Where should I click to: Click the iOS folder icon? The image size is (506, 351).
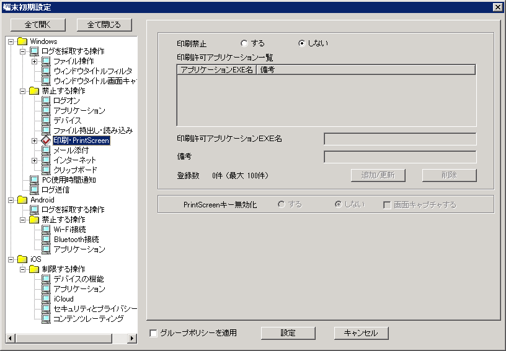tap(22, 259)
